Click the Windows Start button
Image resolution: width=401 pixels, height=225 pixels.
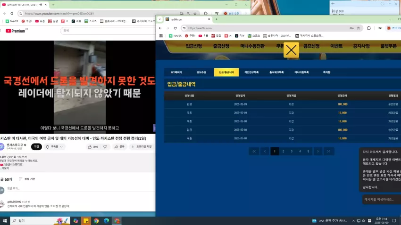(5, 221)
